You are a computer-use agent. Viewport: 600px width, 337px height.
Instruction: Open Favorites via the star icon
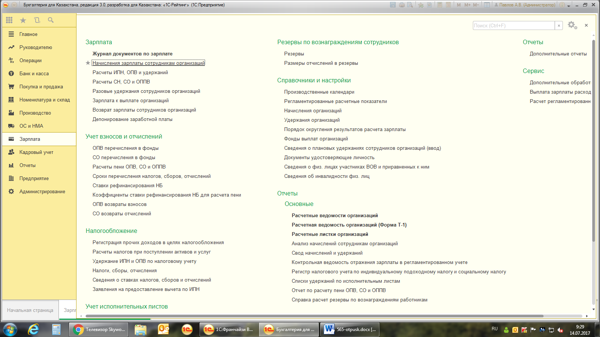pyautogui.click(x=23, y=20)
